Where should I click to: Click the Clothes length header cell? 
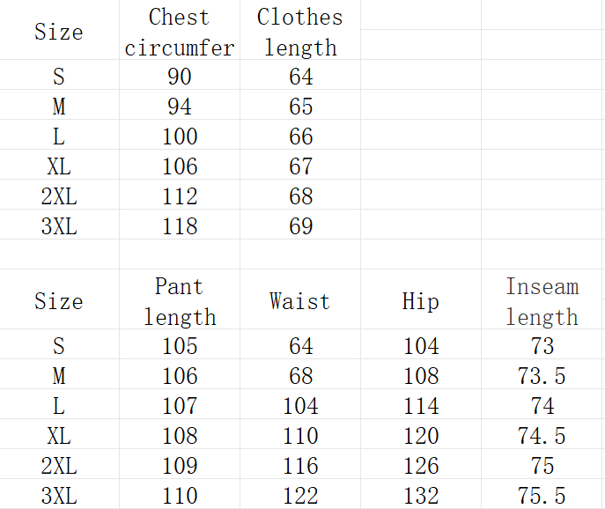(300, 32)
